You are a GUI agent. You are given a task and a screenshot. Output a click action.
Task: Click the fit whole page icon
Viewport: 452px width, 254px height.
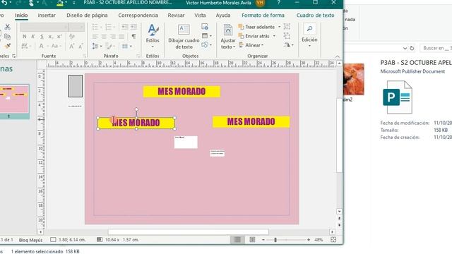pyautogui.click(x=333, y=240)
